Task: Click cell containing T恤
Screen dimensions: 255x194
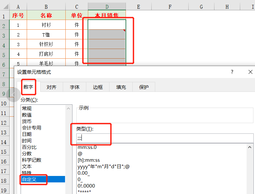Action: pos(46,34)
